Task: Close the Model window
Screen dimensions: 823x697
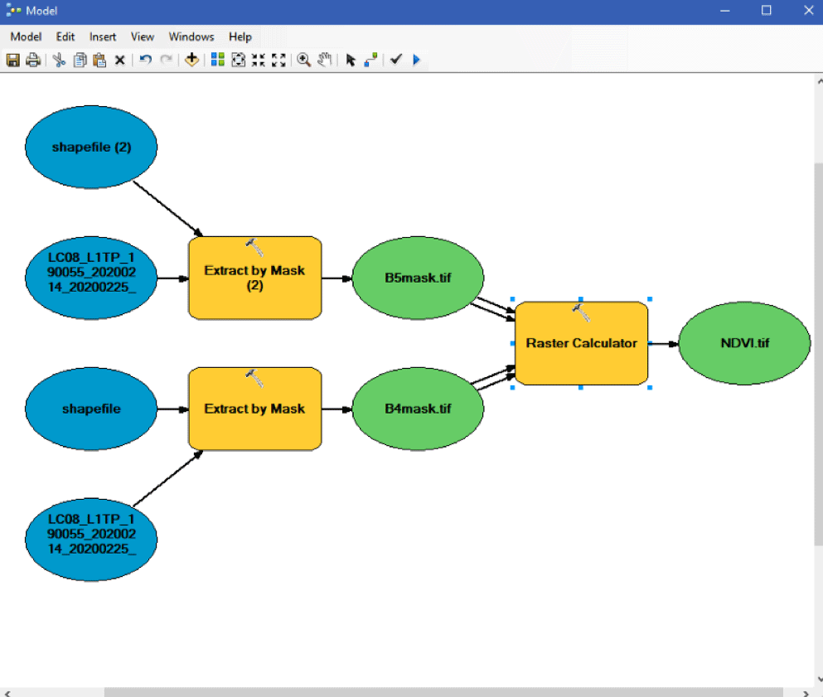Action: [x=808, y=11]
